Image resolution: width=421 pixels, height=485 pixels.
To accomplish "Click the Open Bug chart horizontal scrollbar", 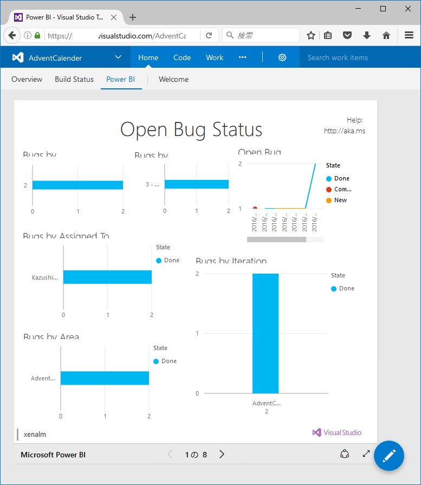I will click(276, 240).
